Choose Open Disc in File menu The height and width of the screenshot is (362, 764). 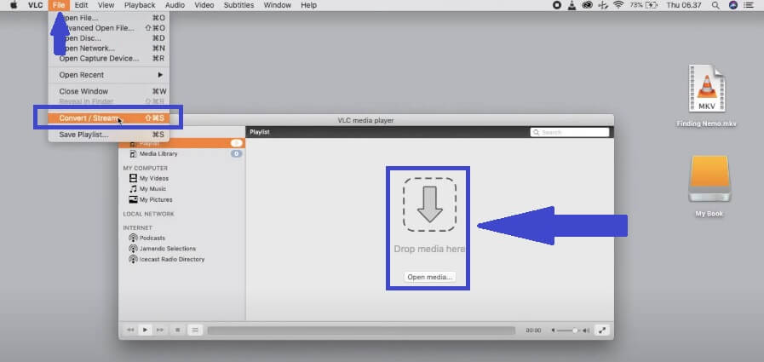point(109,38)
